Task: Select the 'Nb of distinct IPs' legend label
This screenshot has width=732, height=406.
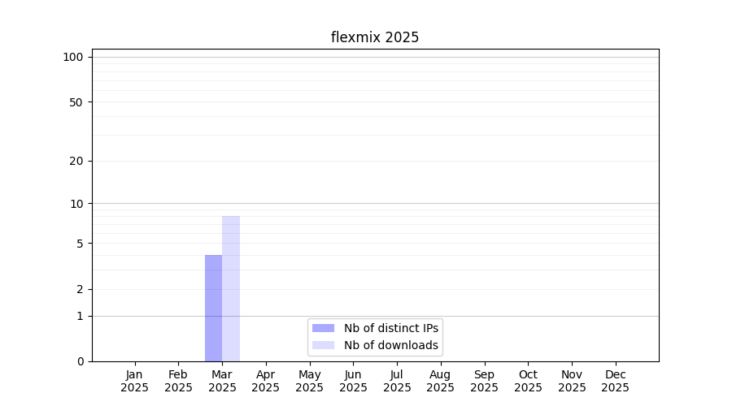Action: [x=391, y=328]
